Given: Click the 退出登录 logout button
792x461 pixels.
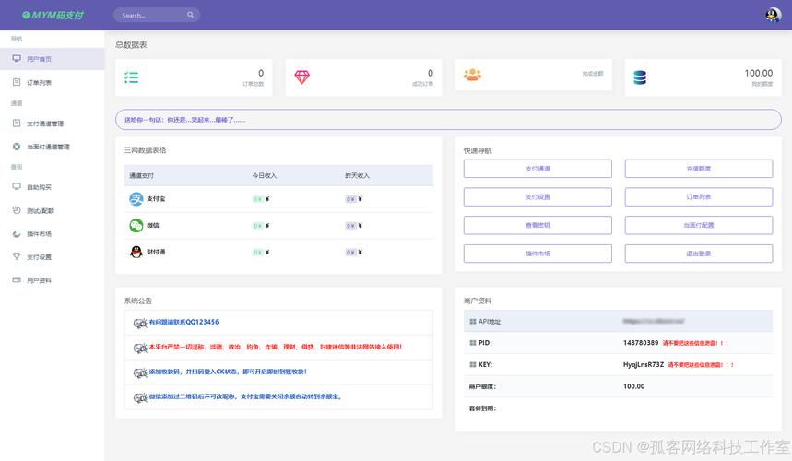Looking at the screenshot, I should click(699, 254).
